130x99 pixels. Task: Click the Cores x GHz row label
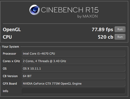[x=11, y=61]
